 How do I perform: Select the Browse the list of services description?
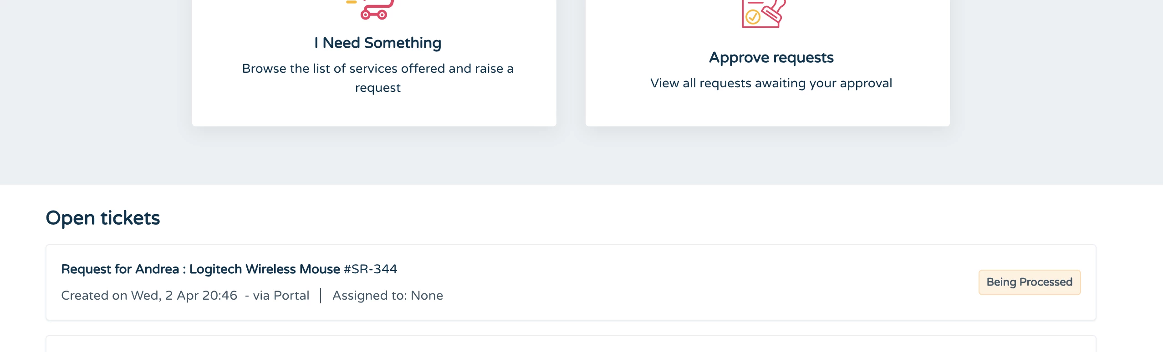pos(377,78)
